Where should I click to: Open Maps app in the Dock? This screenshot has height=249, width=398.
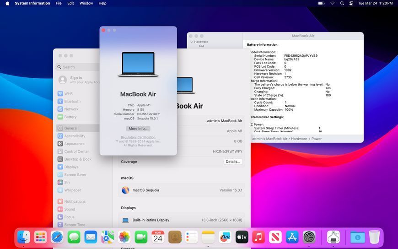pos(108,237)
